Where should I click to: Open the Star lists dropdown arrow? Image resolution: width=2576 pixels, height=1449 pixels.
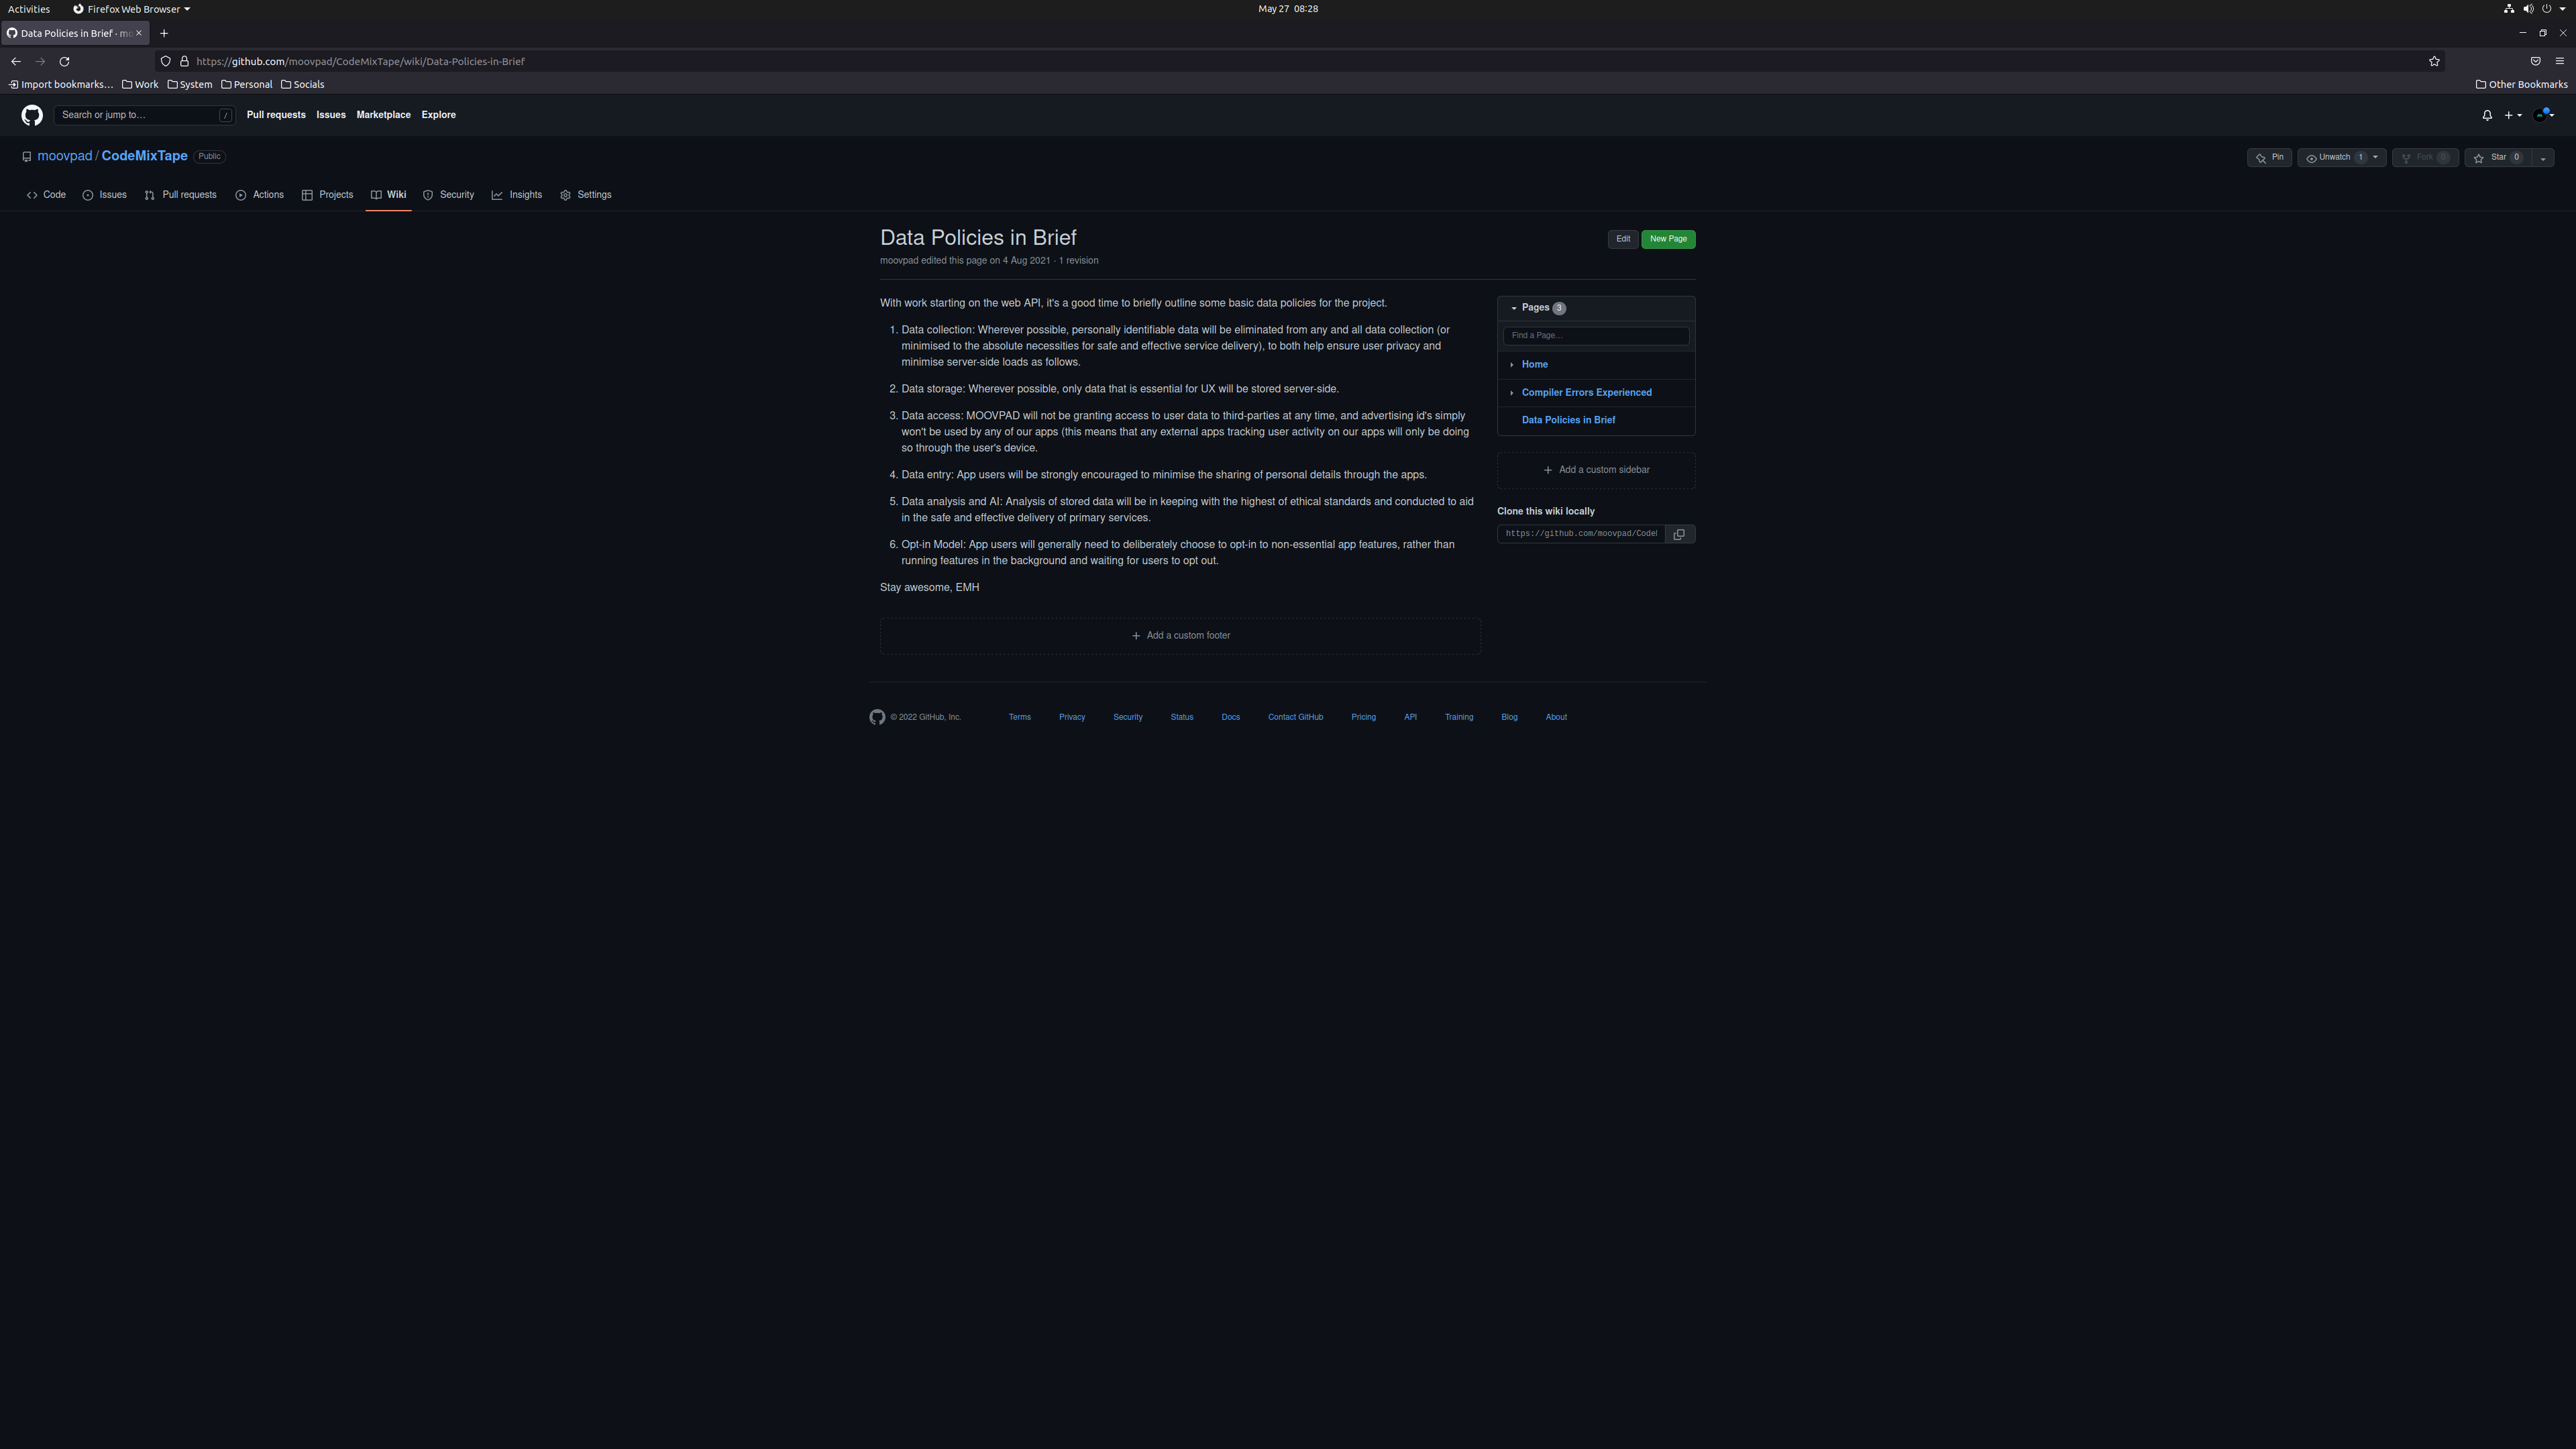2543,158
